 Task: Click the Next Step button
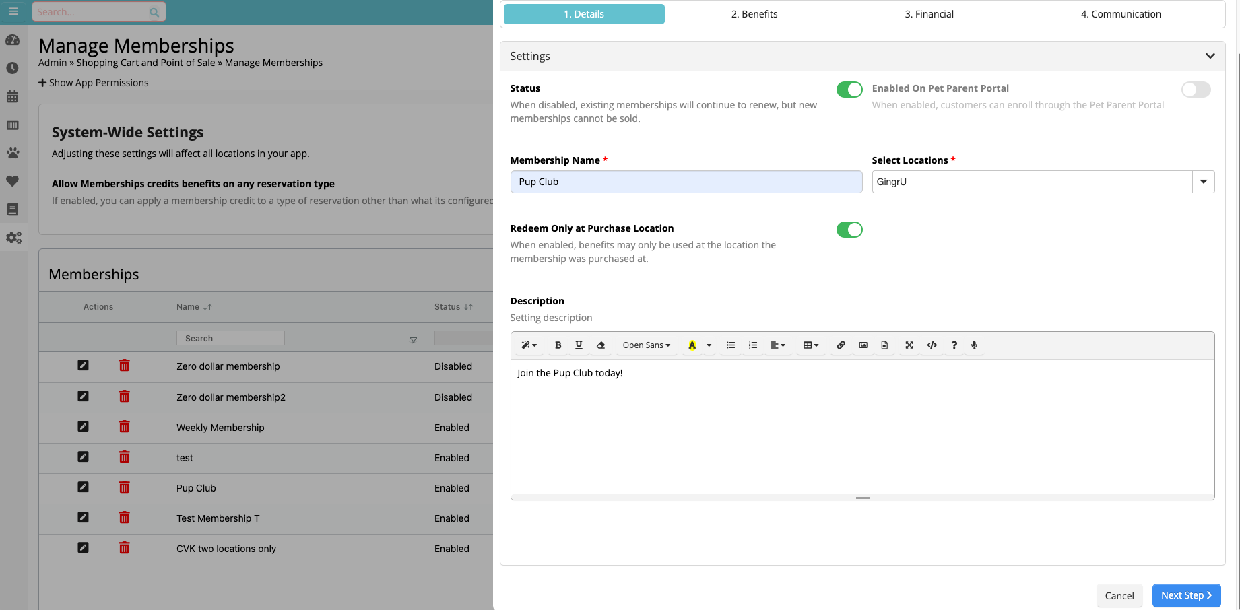coord(1186,595)
